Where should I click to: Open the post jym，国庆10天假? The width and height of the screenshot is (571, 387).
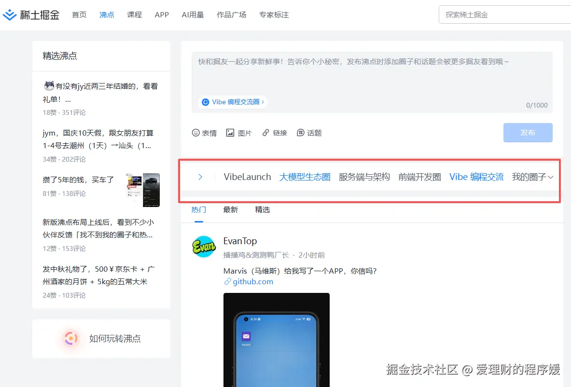(98, 139)
